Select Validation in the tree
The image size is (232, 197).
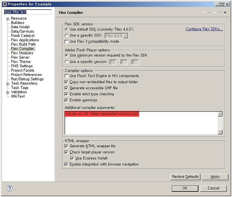tap(19, 92)
